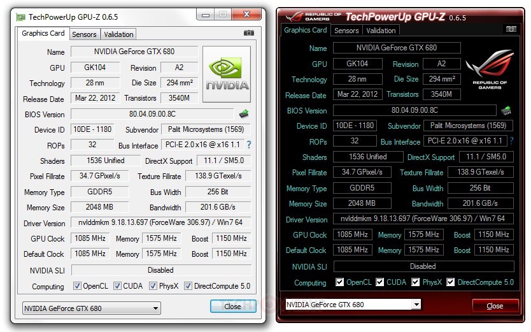This screenshot has height=332, width=531.
Task: Toggle CUDA checkbox in standard window
Action: pyautogui.click(x=117, y=286)
